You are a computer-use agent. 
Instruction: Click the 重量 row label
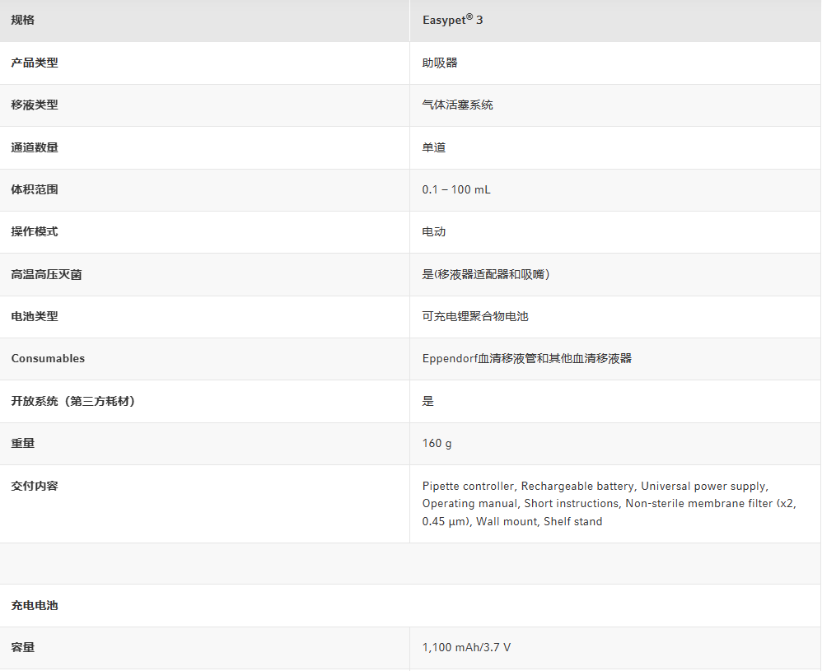coord(22,444)
